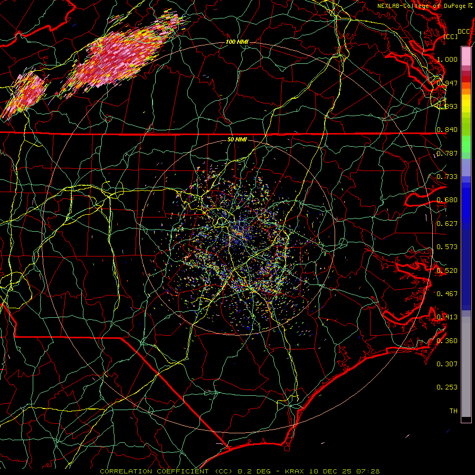
Task: Select the 0.573 scale value
Action: [x=447, y=247]
